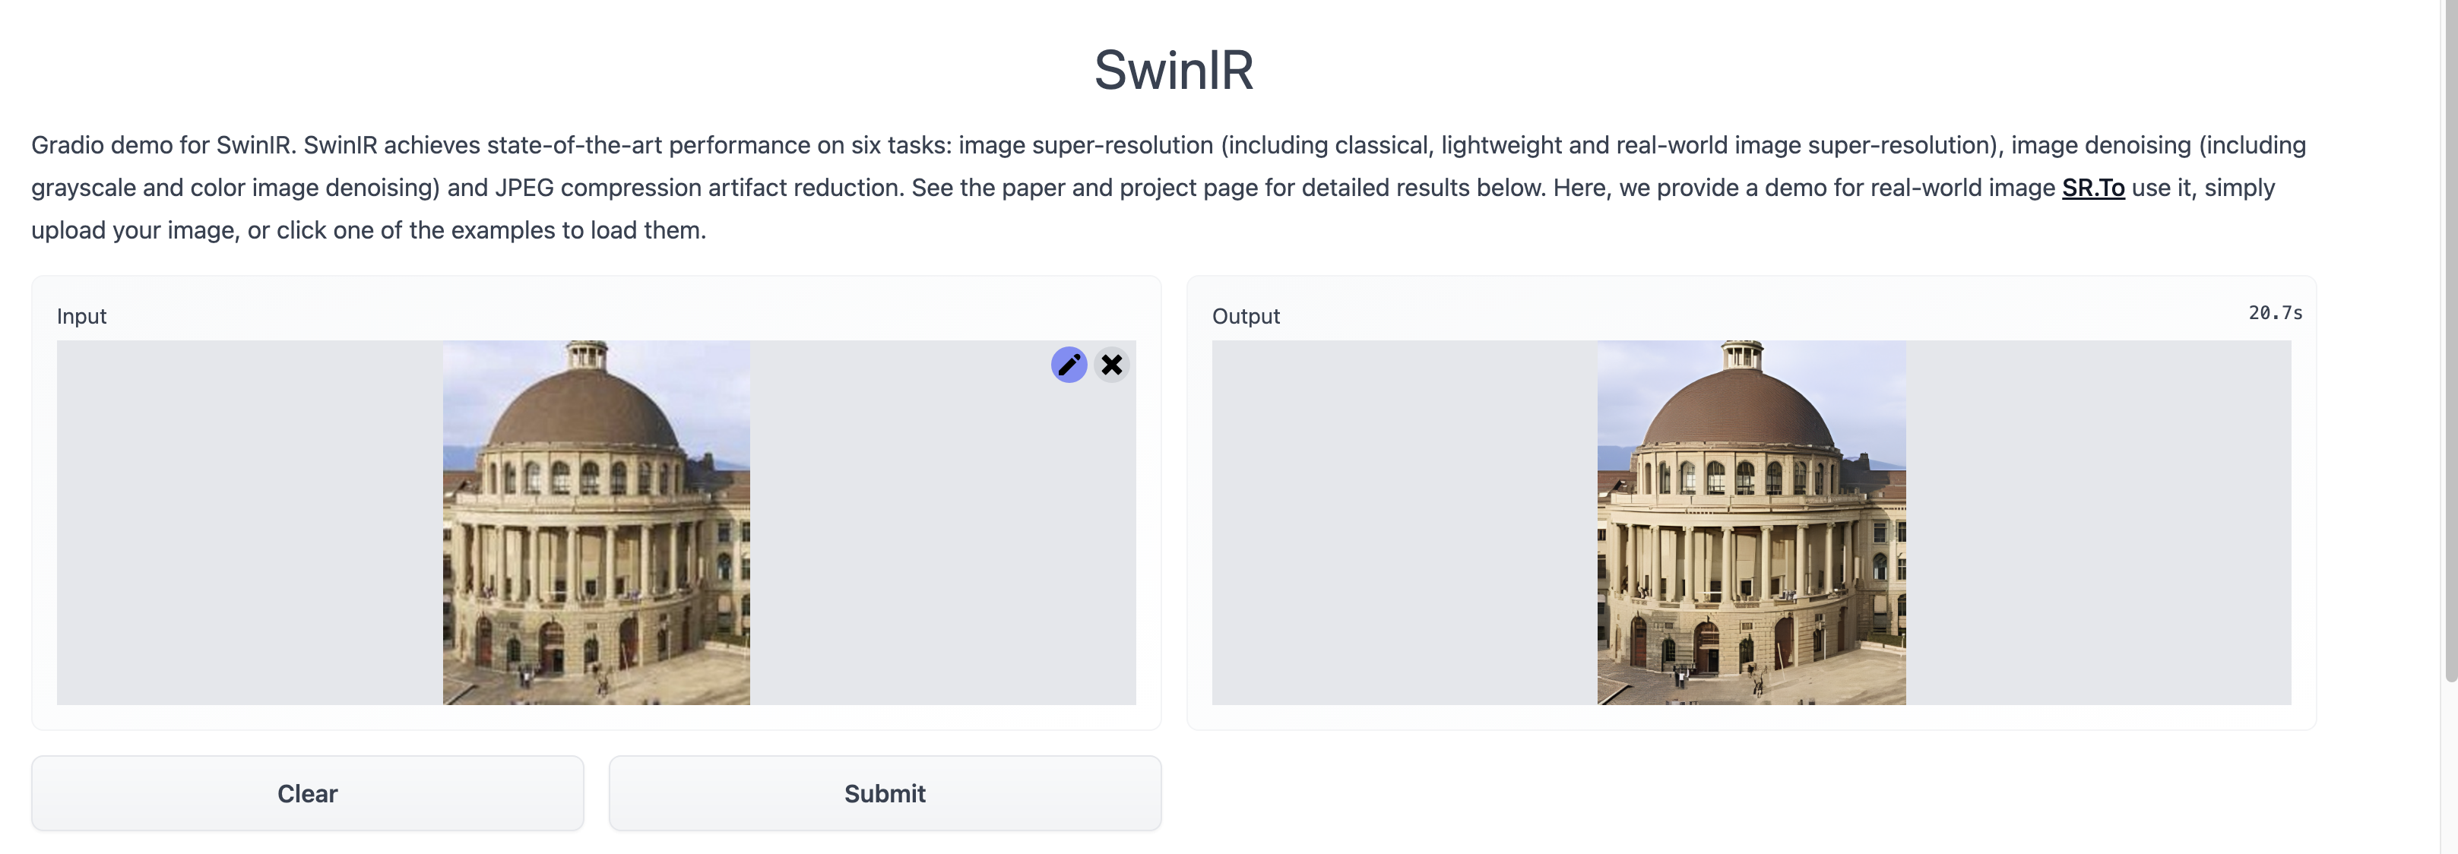Click the Input panel label

pyautogui.click(x=81, y=316)
